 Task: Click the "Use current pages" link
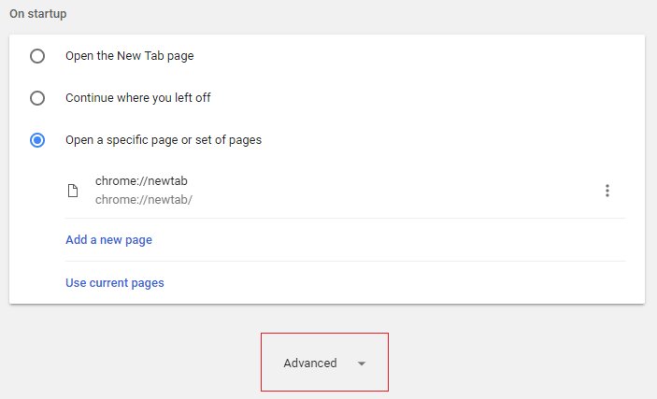pos(115,282)
